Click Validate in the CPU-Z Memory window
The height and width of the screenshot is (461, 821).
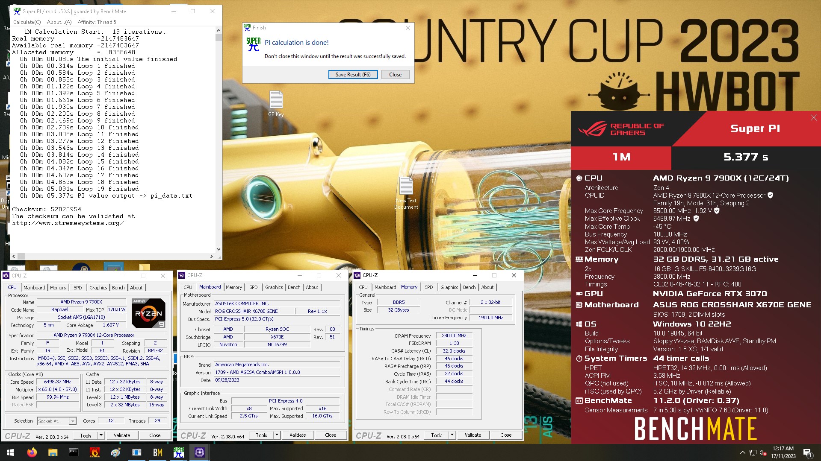point(473,435)
